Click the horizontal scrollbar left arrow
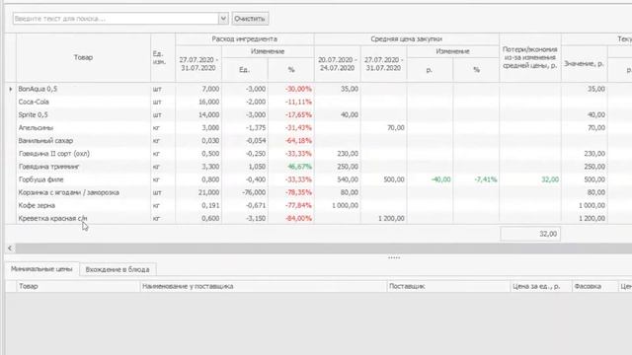 pyautogui.click(x=10, y=248)
